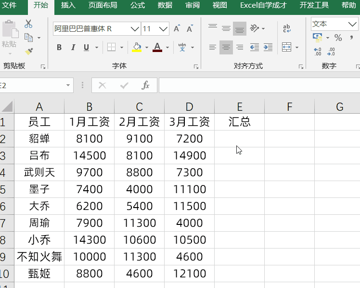Toggle center horizontal alignment
This screenshot has width=360, height=288.
click(226, 47)
